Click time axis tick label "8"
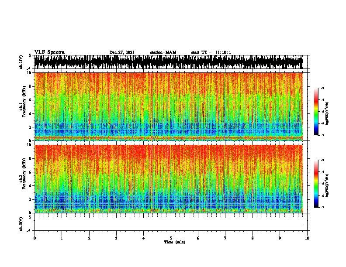 pos(253,238)
